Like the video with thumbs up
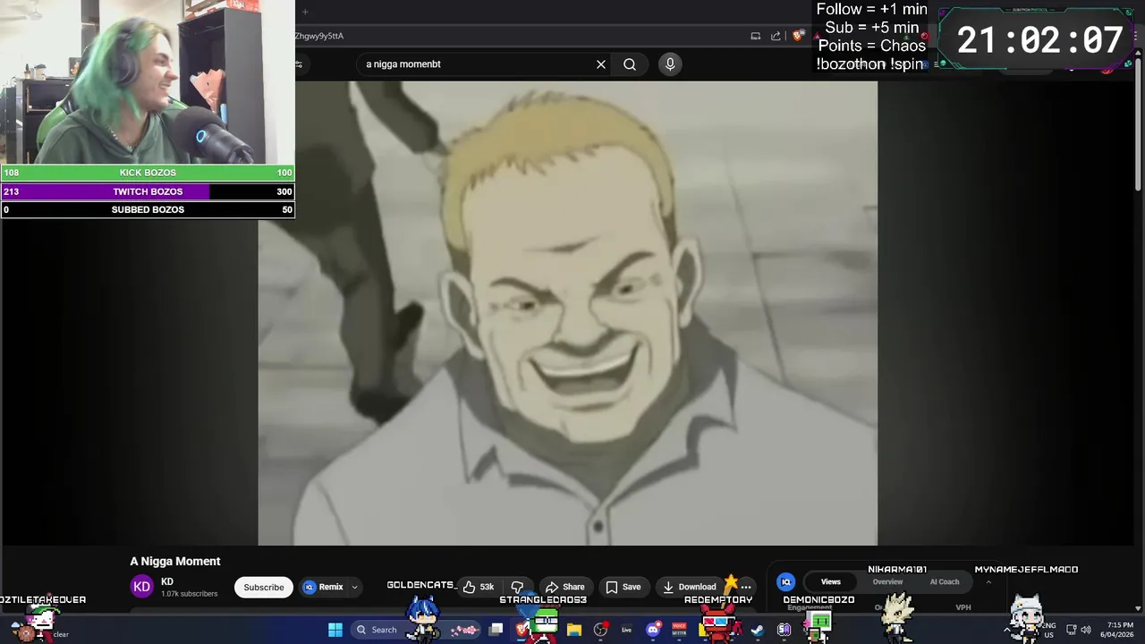Viewport: 1145px width, 644px height. click(479, 588)
